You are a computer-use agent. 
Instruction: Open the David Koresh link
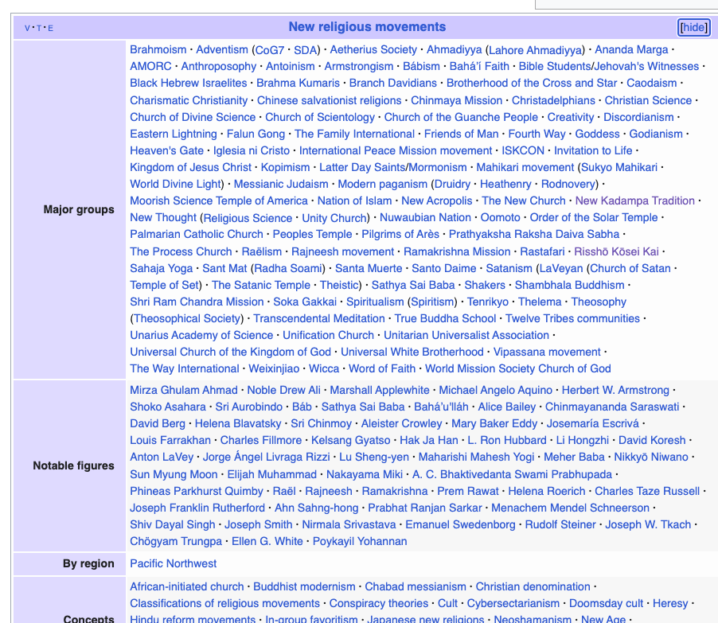click(652, 440)
